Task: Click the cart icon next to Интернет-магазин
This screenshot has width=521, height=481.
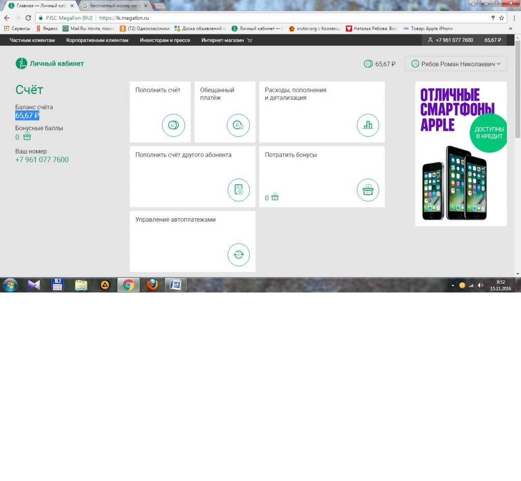Action: 250,40
